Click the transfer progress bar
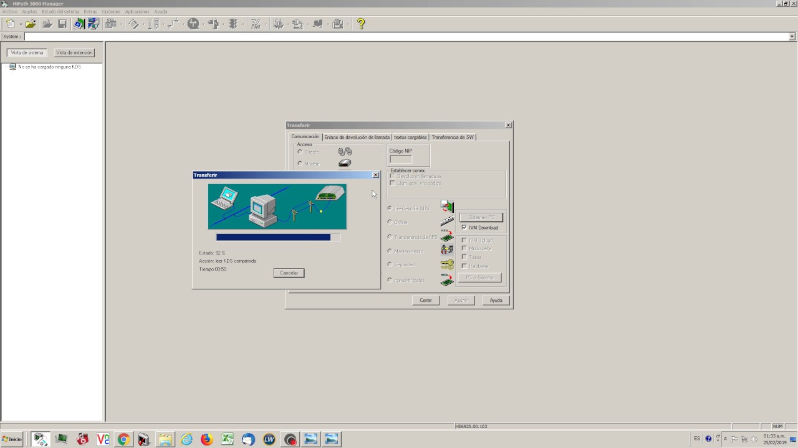The height and width of the screenshot is (448, 798). (x=278, y=237)
